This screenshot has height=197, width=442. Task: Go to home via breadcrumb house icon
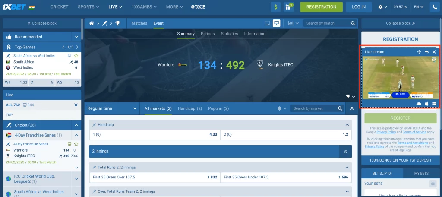click(x=92, y=23)
